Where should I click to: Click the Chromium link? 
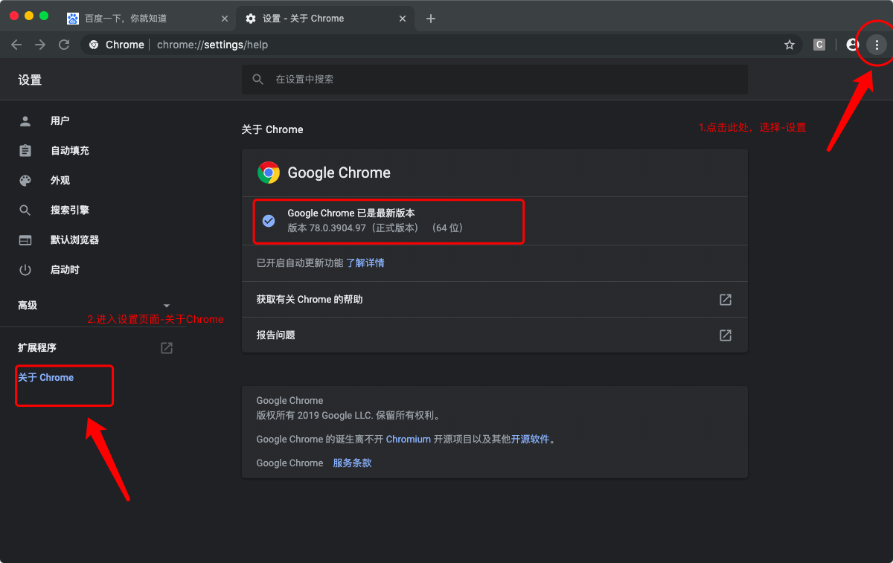tap(409, 439)
